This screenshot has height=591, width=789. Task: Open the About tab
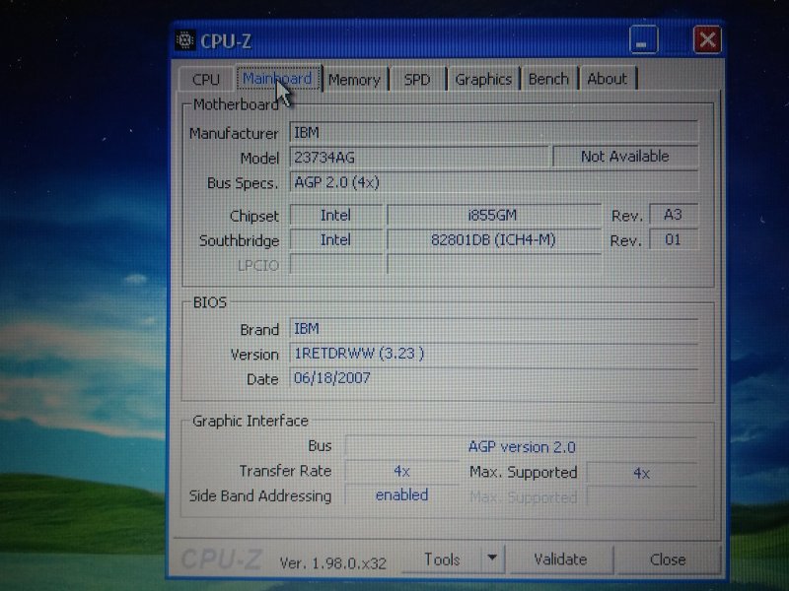click(x=607, y=79)
